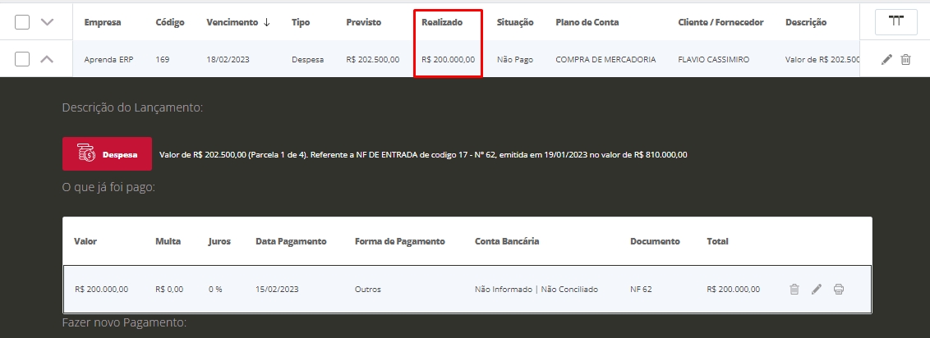Click the Realizado column header
Image resolution: width=930 pixels, height=338 pixels.
[x=441, y=22]
